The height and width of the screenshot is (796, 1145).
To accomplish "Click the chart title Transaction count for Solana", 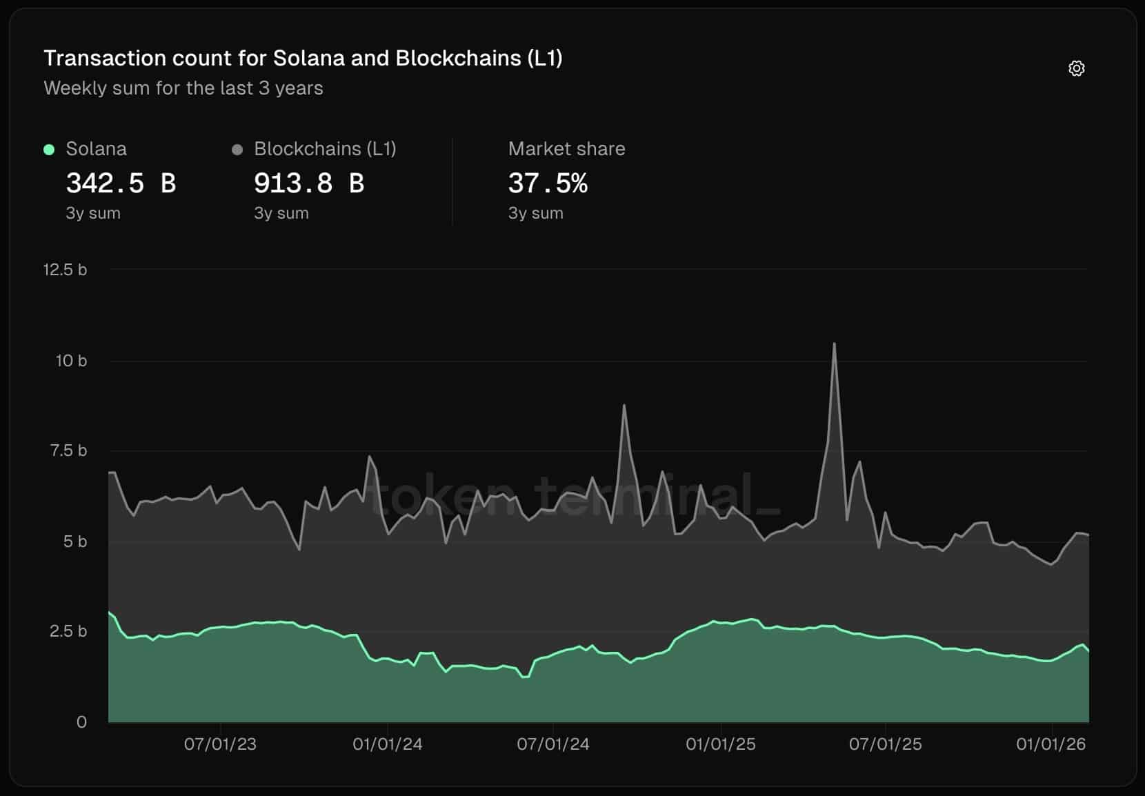I will click(x=303, y=58).
